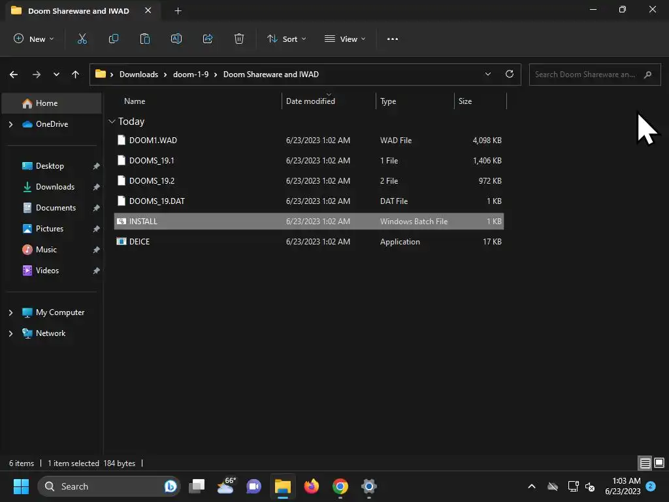The image size is (669, 502).
Task: Open the View options dropdown
Action: pos(345,39)
